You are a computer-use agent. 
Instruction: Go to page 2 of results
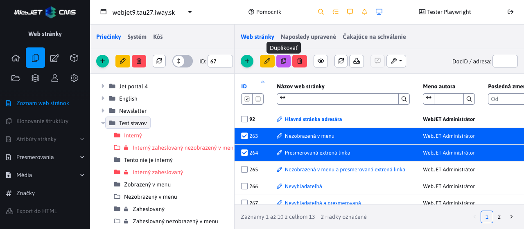499,217
